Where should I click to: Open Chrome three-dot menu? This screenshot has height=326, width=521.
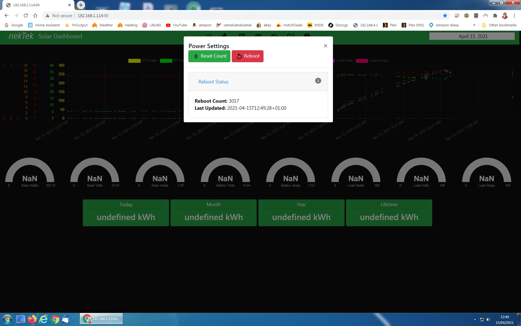click(514, 16)
